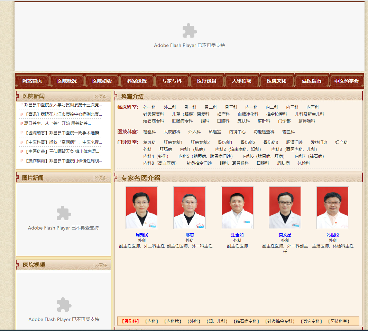Open the 肠道门诊 link
The width and height of the screenshot is (368, 331).
294,143
